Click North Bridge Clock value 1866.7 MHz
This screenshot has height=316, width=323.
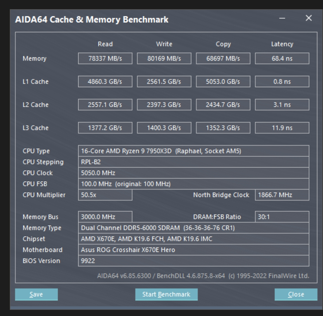282,195
